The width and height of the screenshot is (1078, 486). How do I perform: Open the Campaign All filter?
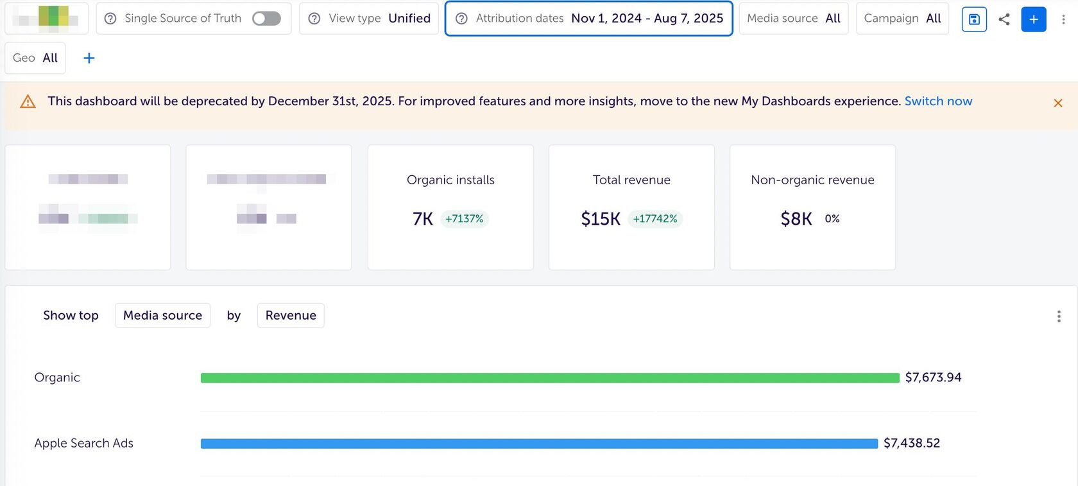902,19
